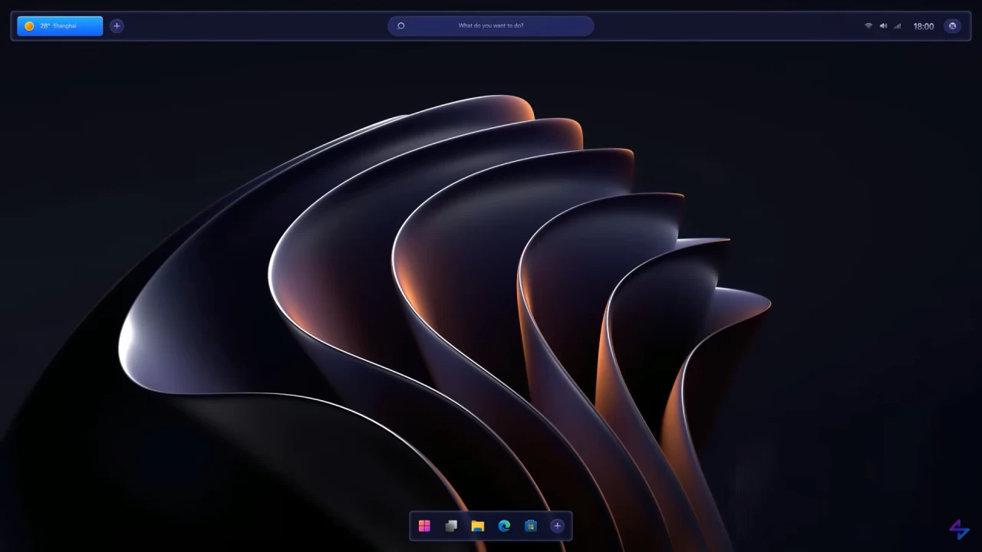Click the 28° temperature reading

coord(44,25)
